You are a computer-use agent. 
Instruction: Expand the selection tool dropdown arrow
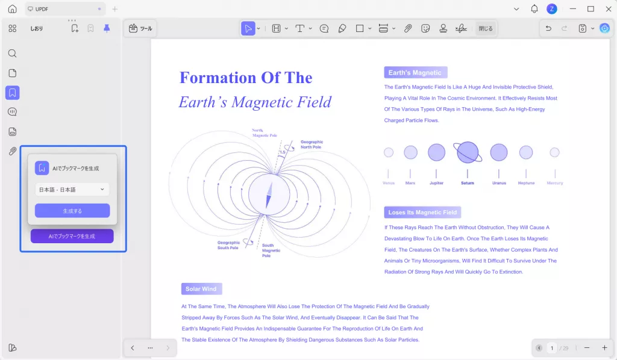pos(258,28)
